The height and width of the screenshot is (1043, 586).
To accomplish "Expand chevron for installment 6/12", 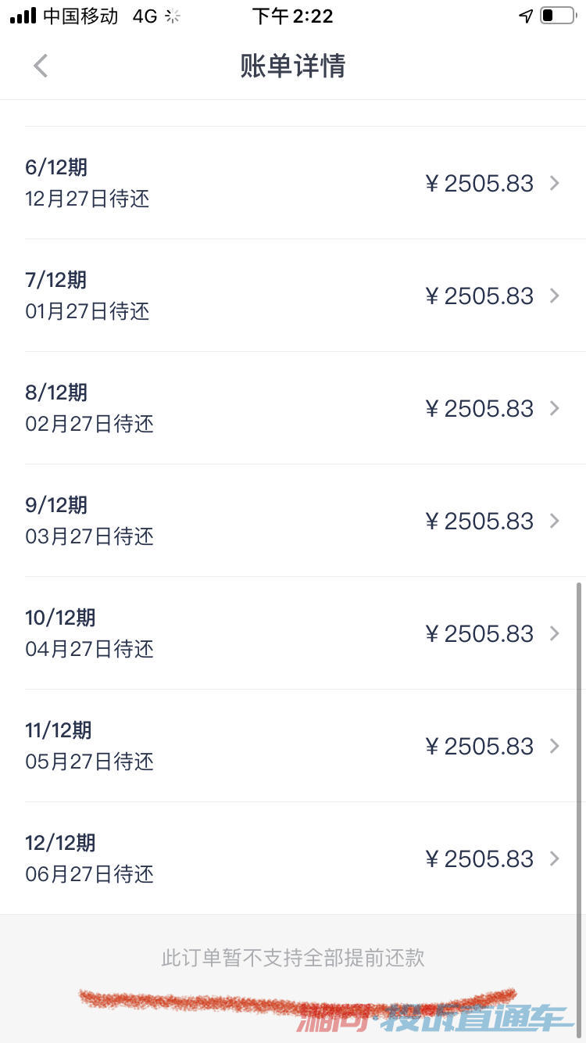I will 555,183.
